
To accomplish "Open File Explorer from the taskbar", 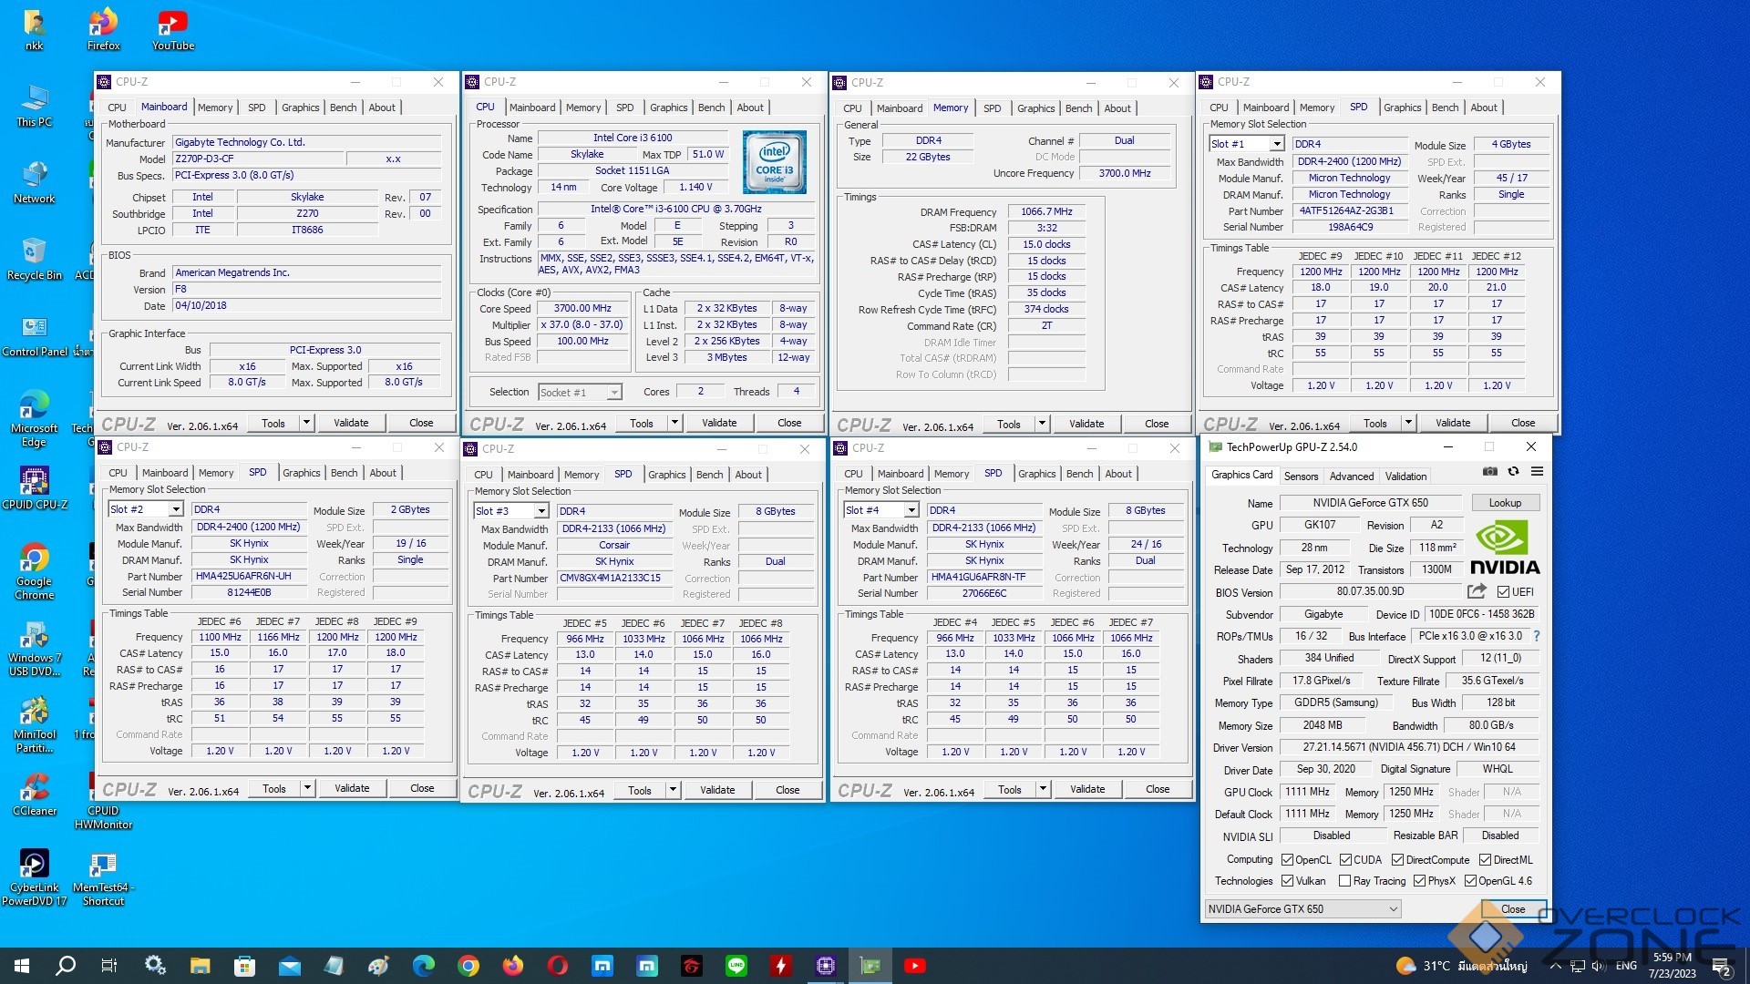I will pos(200,966).
